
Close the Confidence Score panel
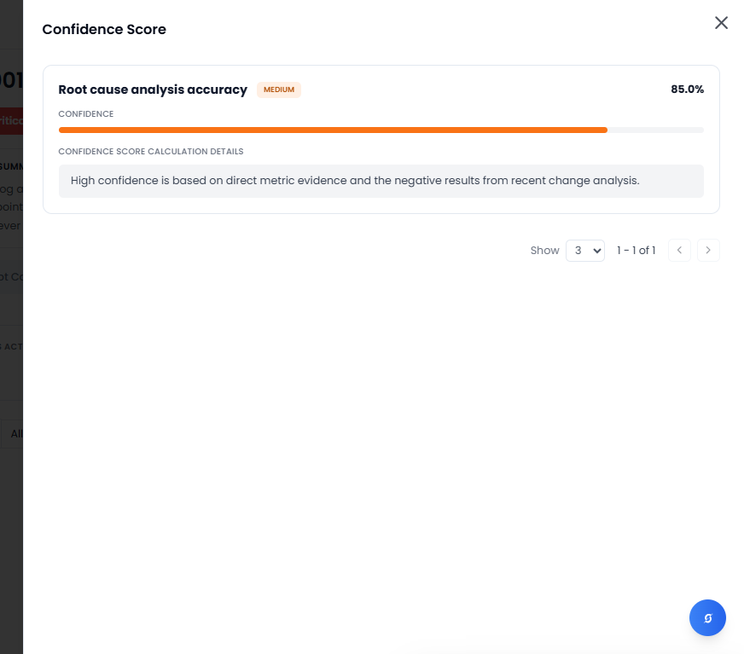coord(721,23)
